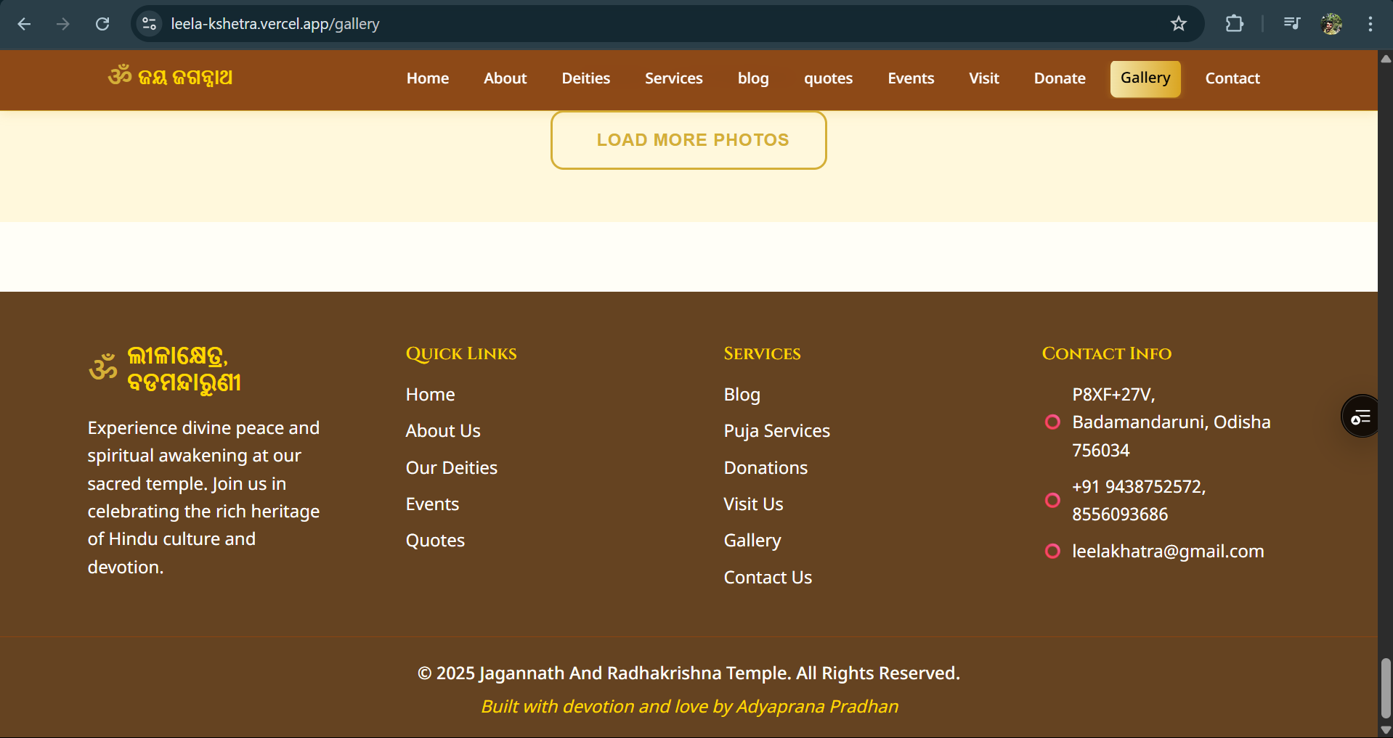1393x738 pixels.
Task: Click the browser back arrow
Action: click(x=24, y=24)
